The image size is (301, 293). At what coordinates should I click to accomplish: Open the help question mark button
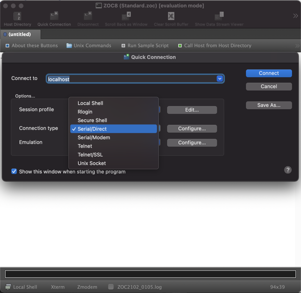[288, 170]
